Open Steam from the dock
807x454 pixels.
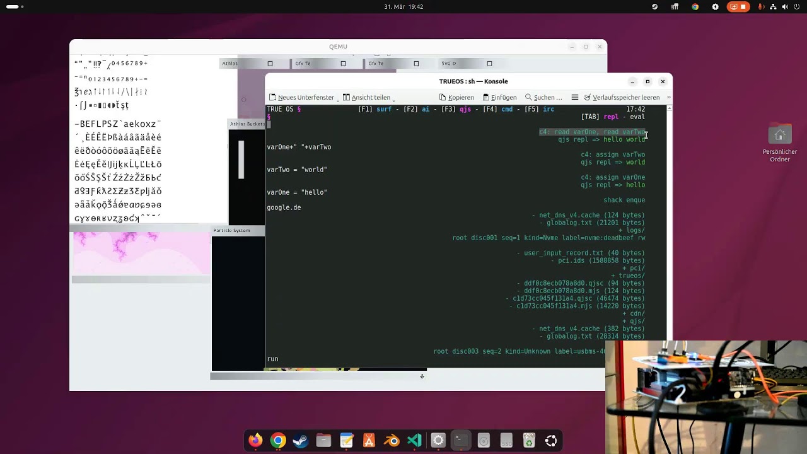pyautogui.click(x=301, y=441)
